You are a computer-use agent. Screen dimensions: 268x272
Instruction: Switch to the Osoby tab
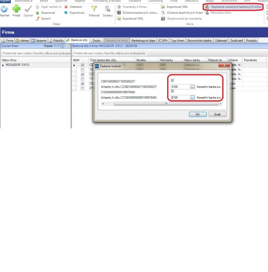click(x=96, y=40)
